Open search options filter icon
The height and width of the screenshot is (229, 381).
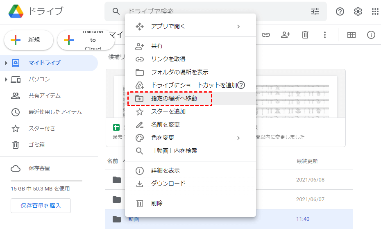(315, 11)
